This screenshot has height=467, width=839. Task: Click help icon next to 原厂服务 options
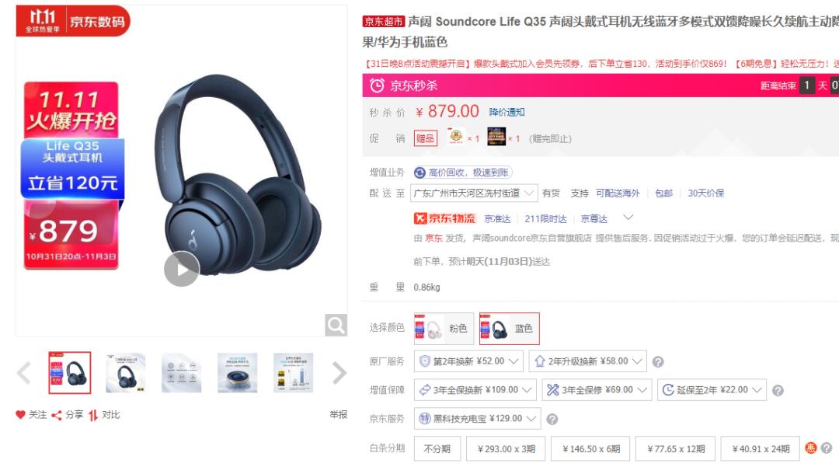[658, 362]
